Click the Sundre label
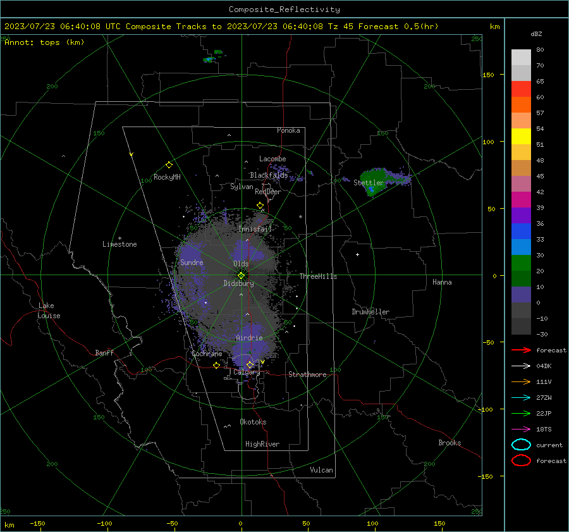The width and height of the screenshot is (569, 532). click(192, 263)
